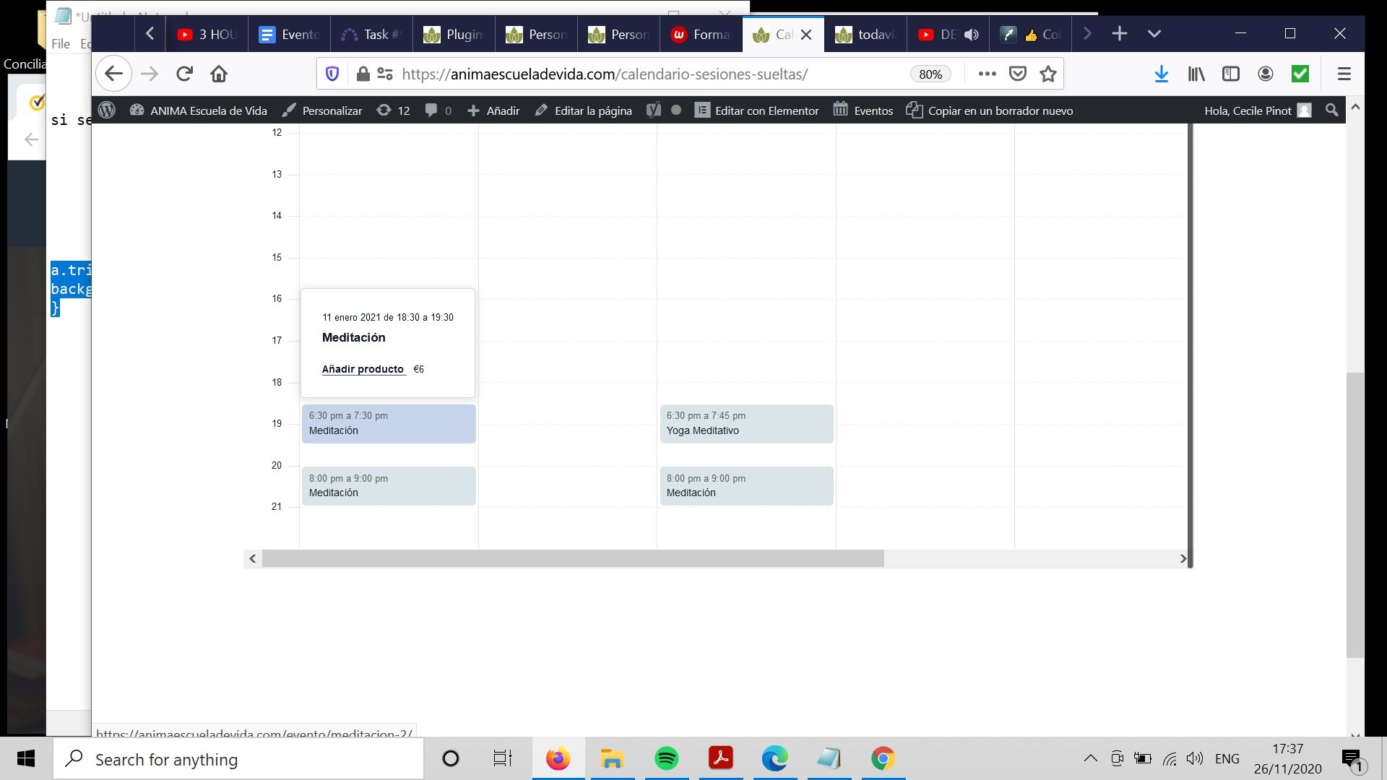Toggle Firefox sidebar view
1387x780 pixels.
coord(1231,74)
